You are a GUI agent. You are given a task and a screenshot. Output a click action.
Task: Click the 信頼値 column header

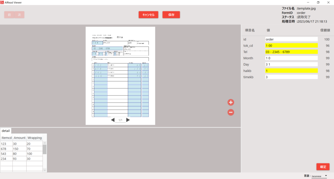325,30
